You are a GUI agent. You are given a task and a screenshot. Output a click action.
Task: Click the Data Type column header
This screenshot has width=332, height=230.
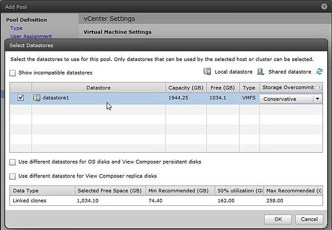(42, 191)
